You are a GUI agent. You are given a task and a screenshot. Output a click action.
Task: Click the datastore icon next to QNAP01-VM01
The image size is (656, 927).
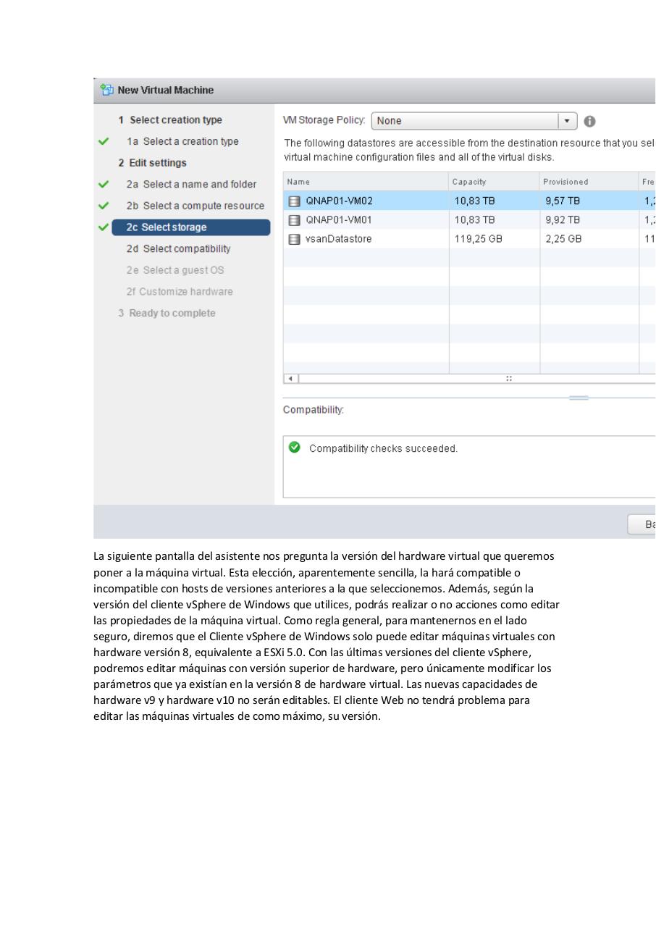tap(294, 219)
